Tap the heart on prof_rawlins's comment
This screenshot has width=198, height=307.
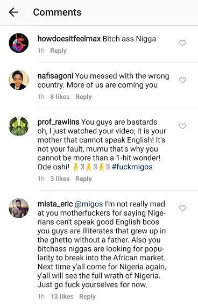click(x=182, y=126)
